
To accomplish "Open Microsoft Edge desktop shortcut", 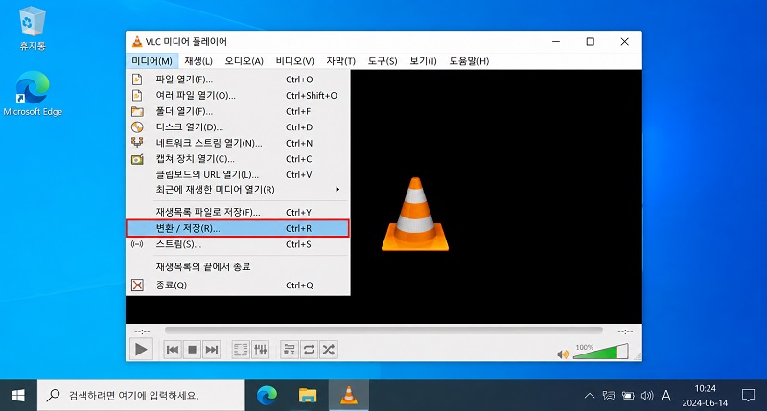I will point(33,94).
